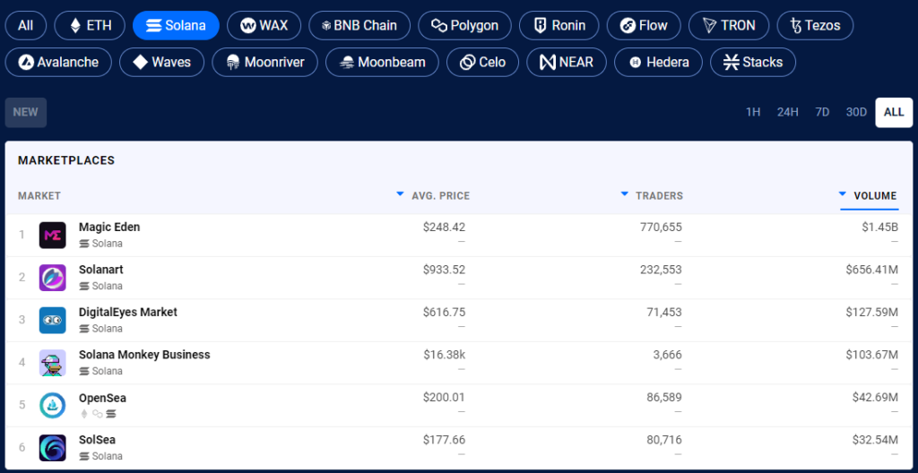Viewport: 918px width, 473px height.
Task: Open the Magic Eden marketplace link
Action: pyautogui.click(x=109, y=228)
